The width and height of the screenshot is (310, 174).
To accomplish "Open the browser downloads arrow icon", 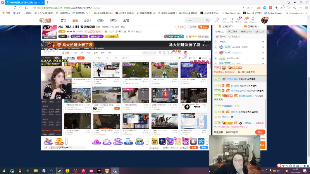I will point(276,8).
